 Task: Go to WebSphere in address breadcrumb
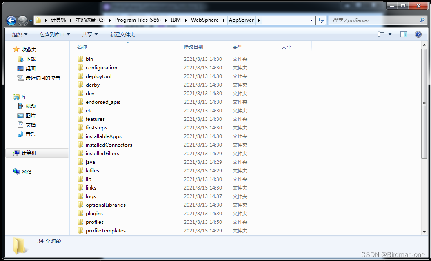[x=205, y=20]
